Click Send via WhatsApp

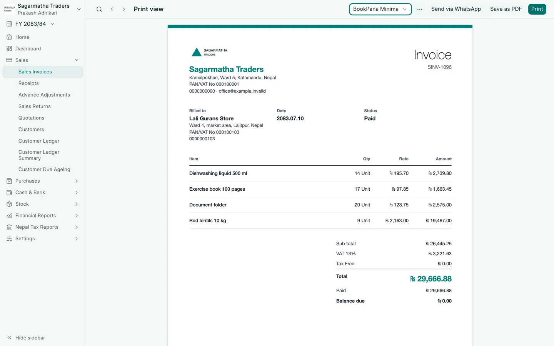tap(456, 9)
